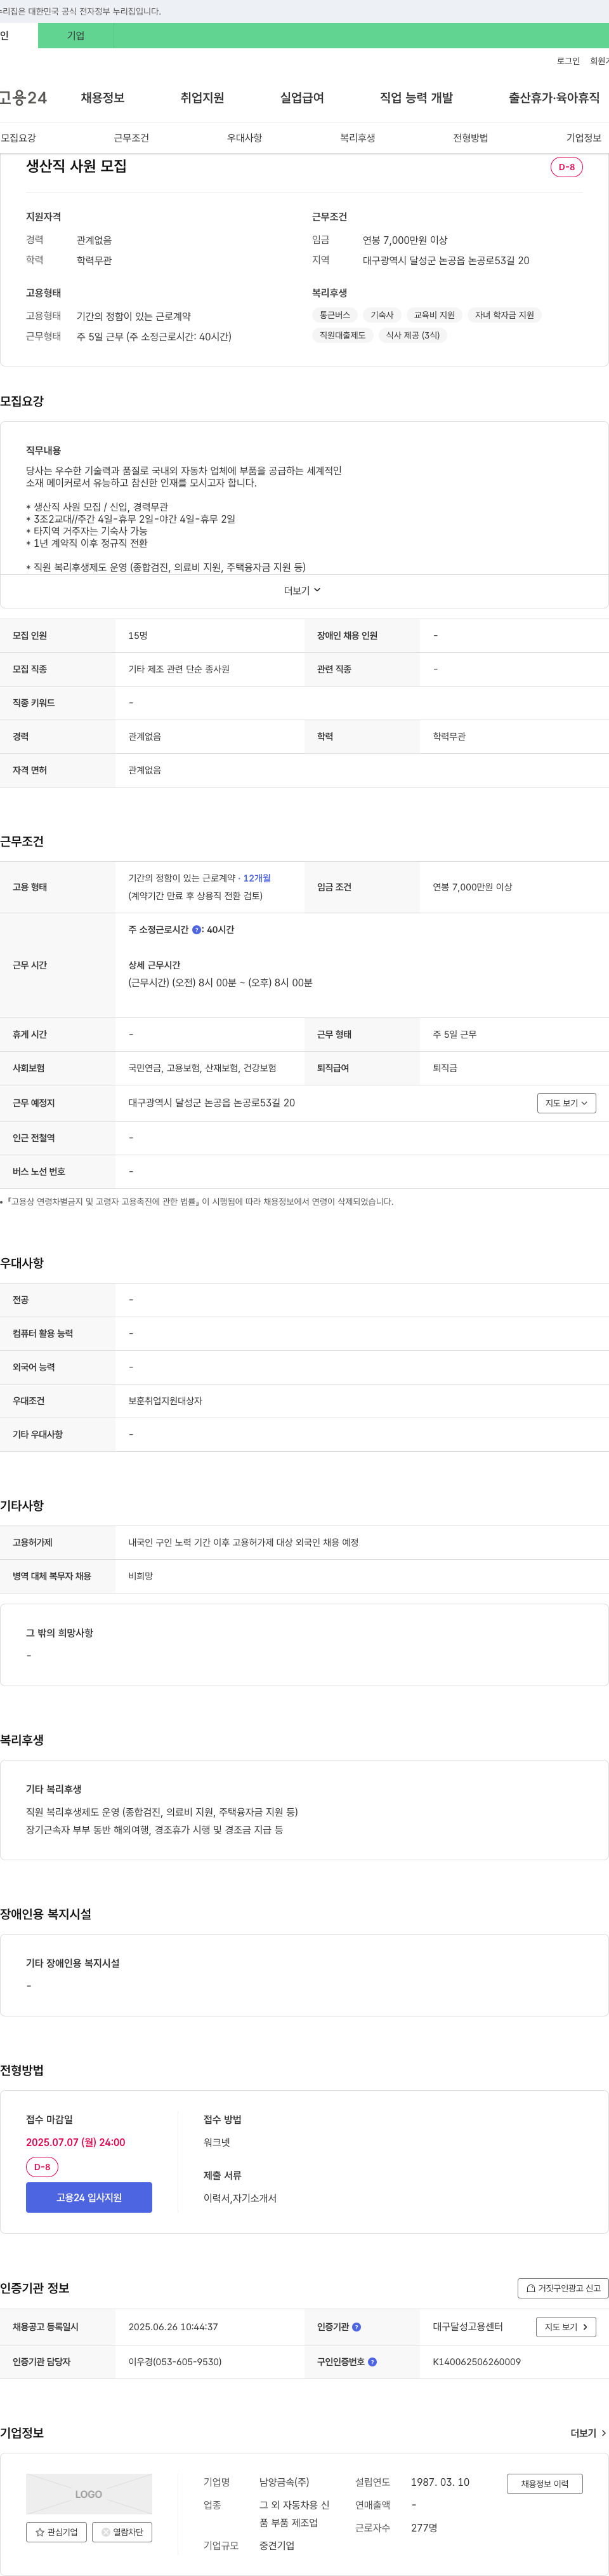Screen dimensions: 609x2576
Task: Jump to the 우대사항 section tab
Action: point(245,138)
